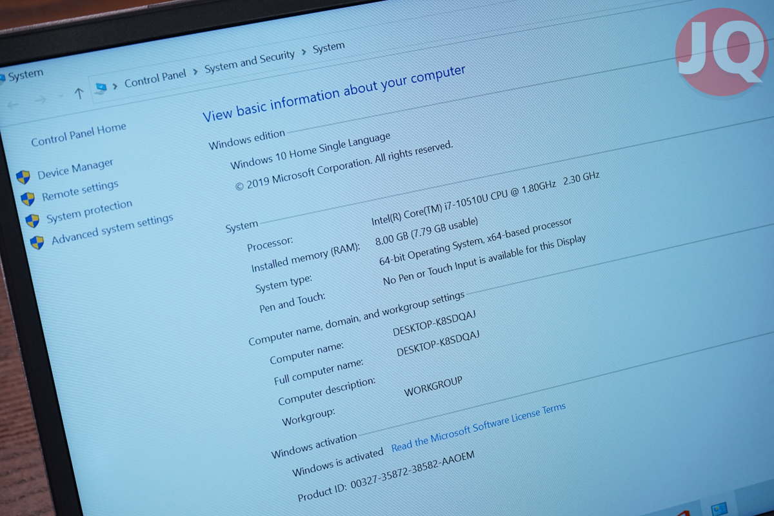Click Windows 10 Home Single Language text
774x516 pixels.
(310, 150)
